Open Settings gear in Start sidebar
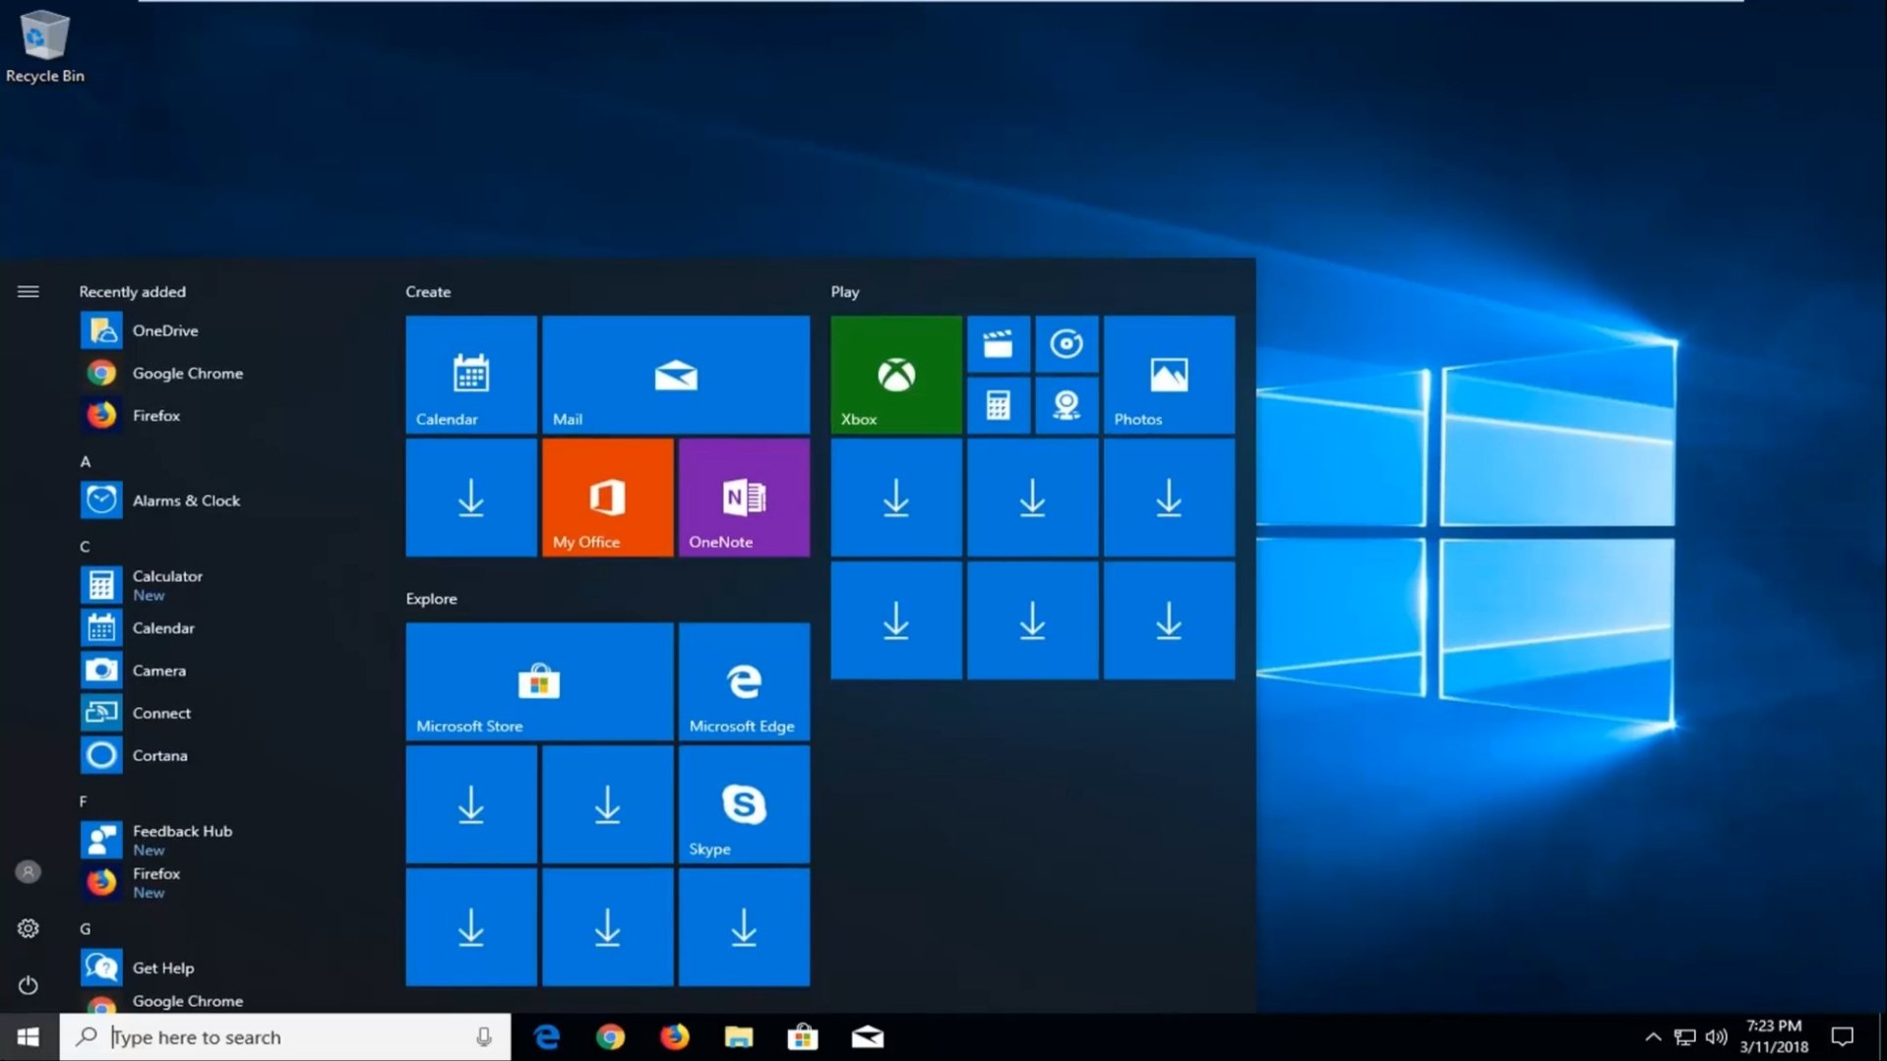Image resolution: width=1887 pixels, height=1061 pixels. click(28, 928)
